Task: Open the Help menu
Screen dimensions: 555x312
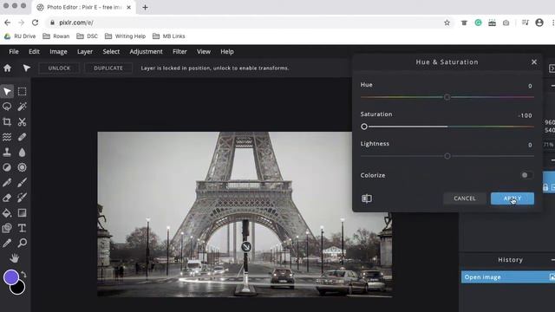Action: pos(227,52)
